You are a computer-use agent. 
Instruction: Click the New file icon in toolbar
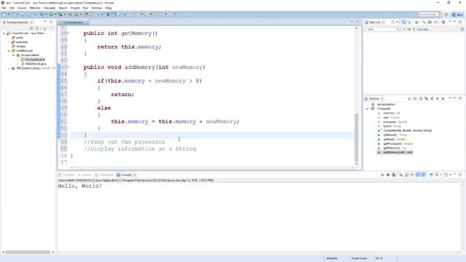[x=4, y=15]
